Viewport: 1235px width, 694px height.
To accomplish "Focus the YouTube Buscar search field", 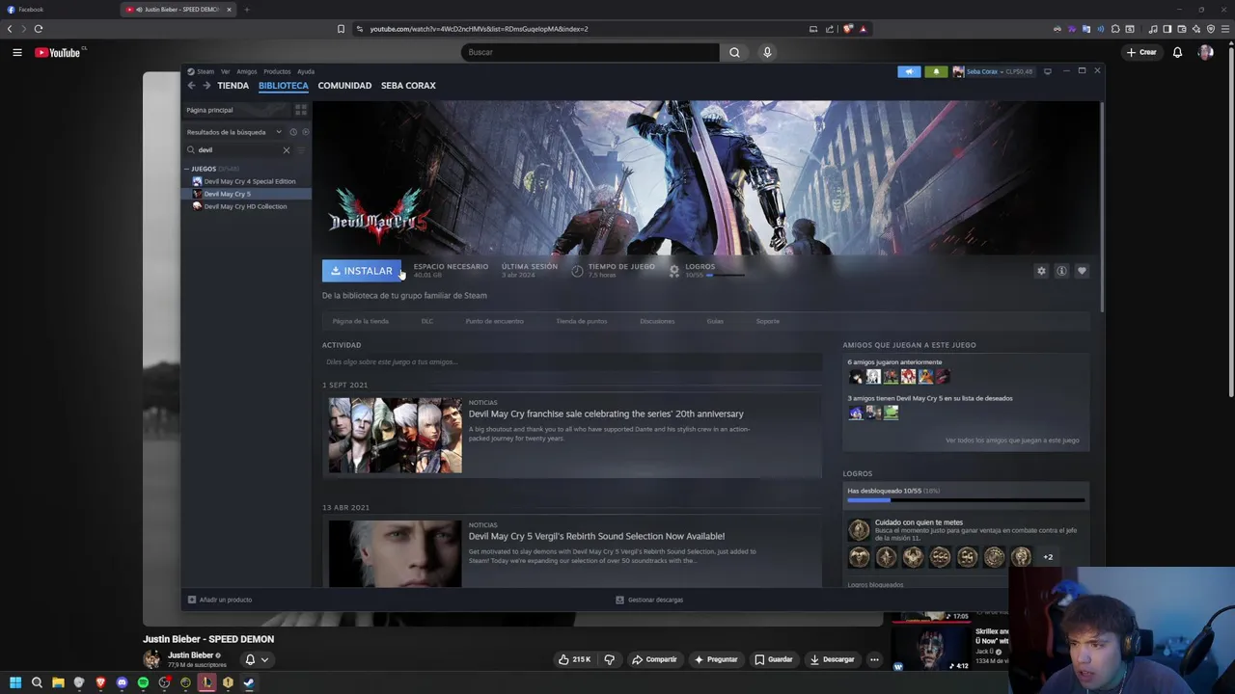I will point(590,52).
